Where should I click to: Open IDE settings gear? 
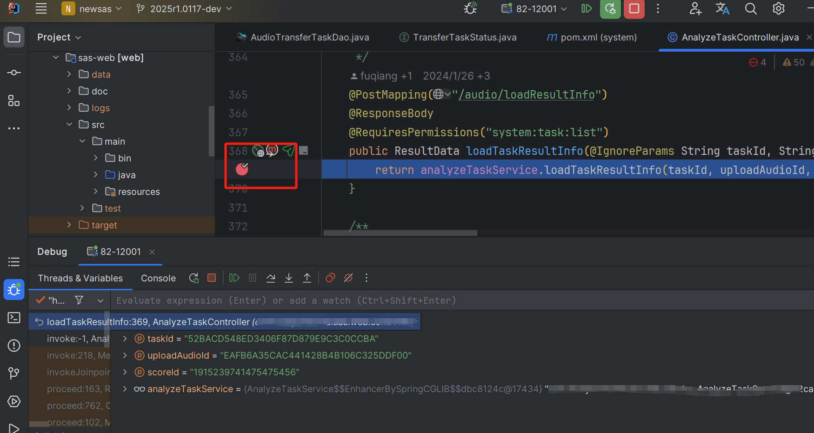pyautogui.click(x=779, y=9)
